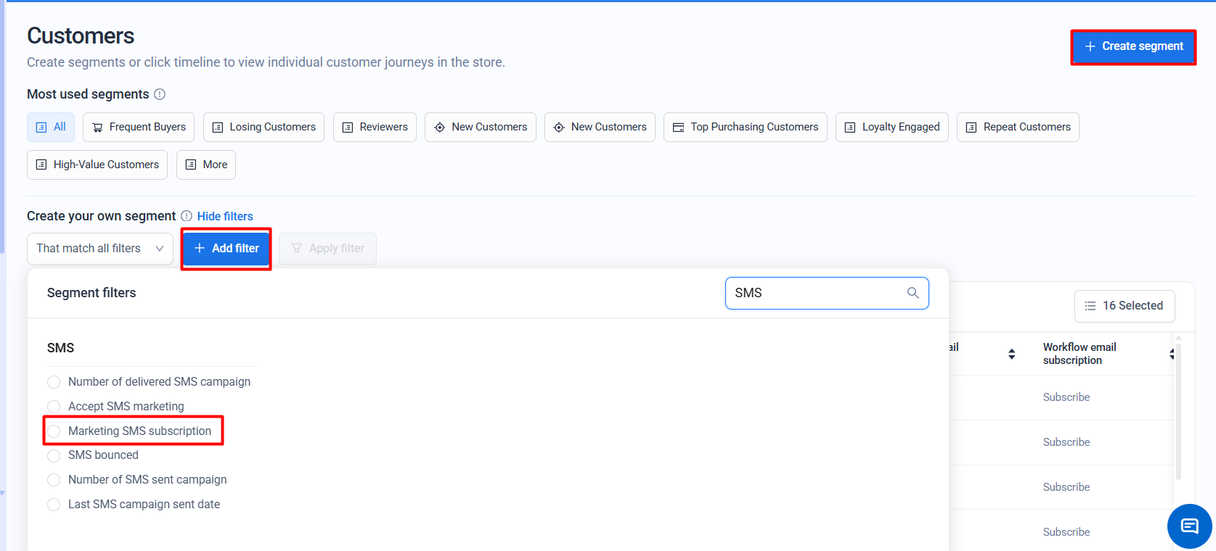Screen dimensions: 1216x551
Task: Focus the SMS segment filter search field
Action: pyautogui.click(x=817, y=293)
